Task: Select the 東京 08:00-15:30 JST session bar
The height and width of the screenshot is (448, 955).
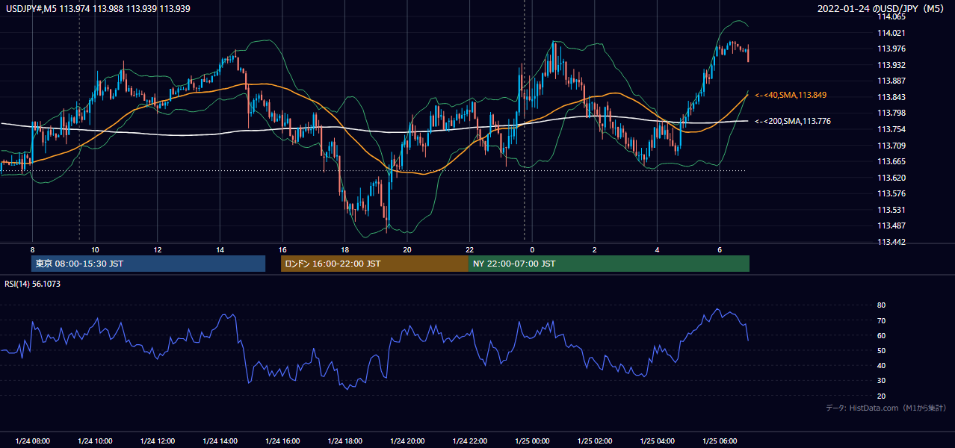Action: 148,264
